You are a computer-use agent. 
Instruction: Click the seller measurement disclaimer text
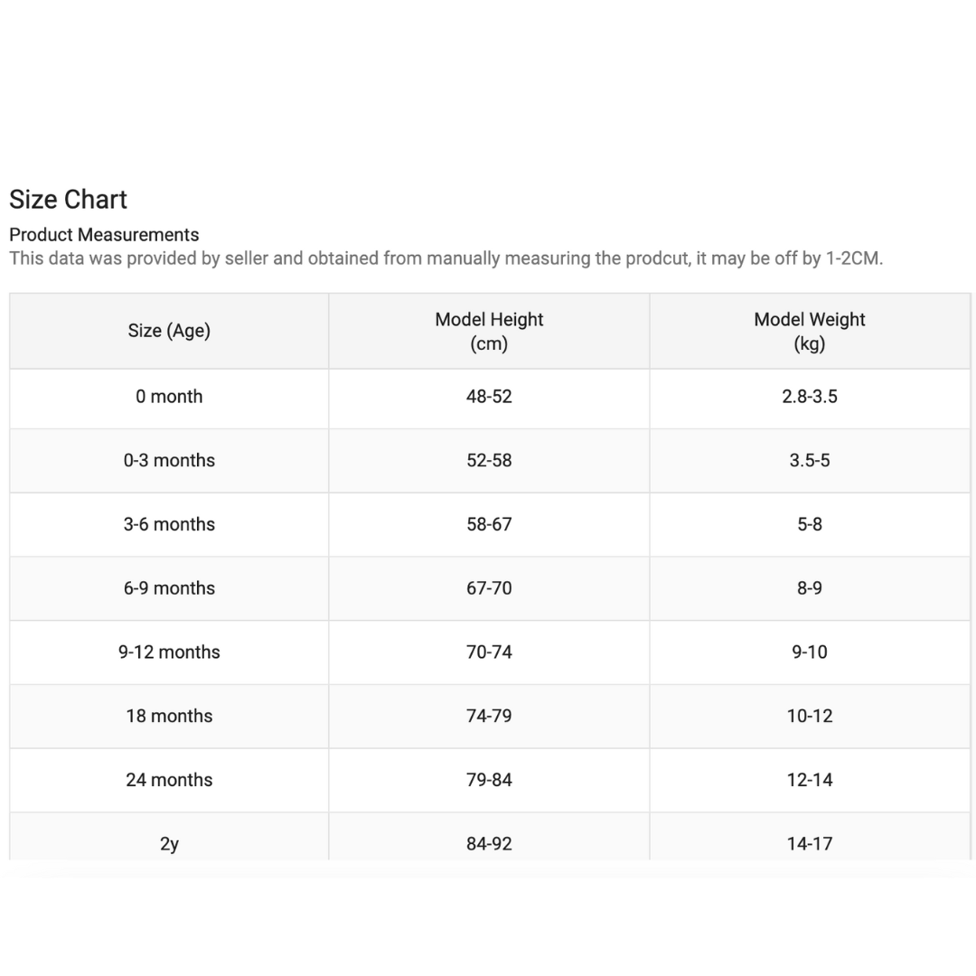(x=446, y=258)
